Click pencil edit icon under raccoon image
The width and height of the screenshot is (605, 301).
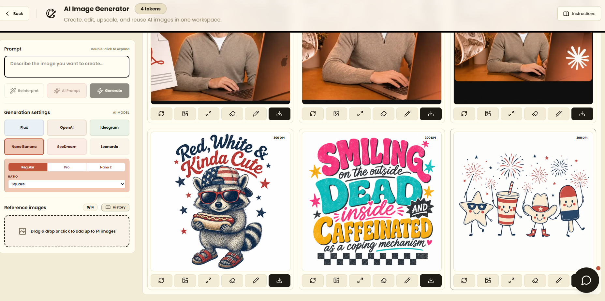(256, 280)
